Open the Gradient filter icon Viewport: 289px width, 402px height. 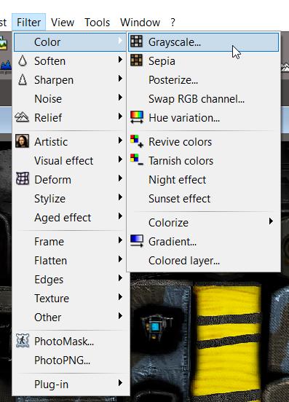137,241
